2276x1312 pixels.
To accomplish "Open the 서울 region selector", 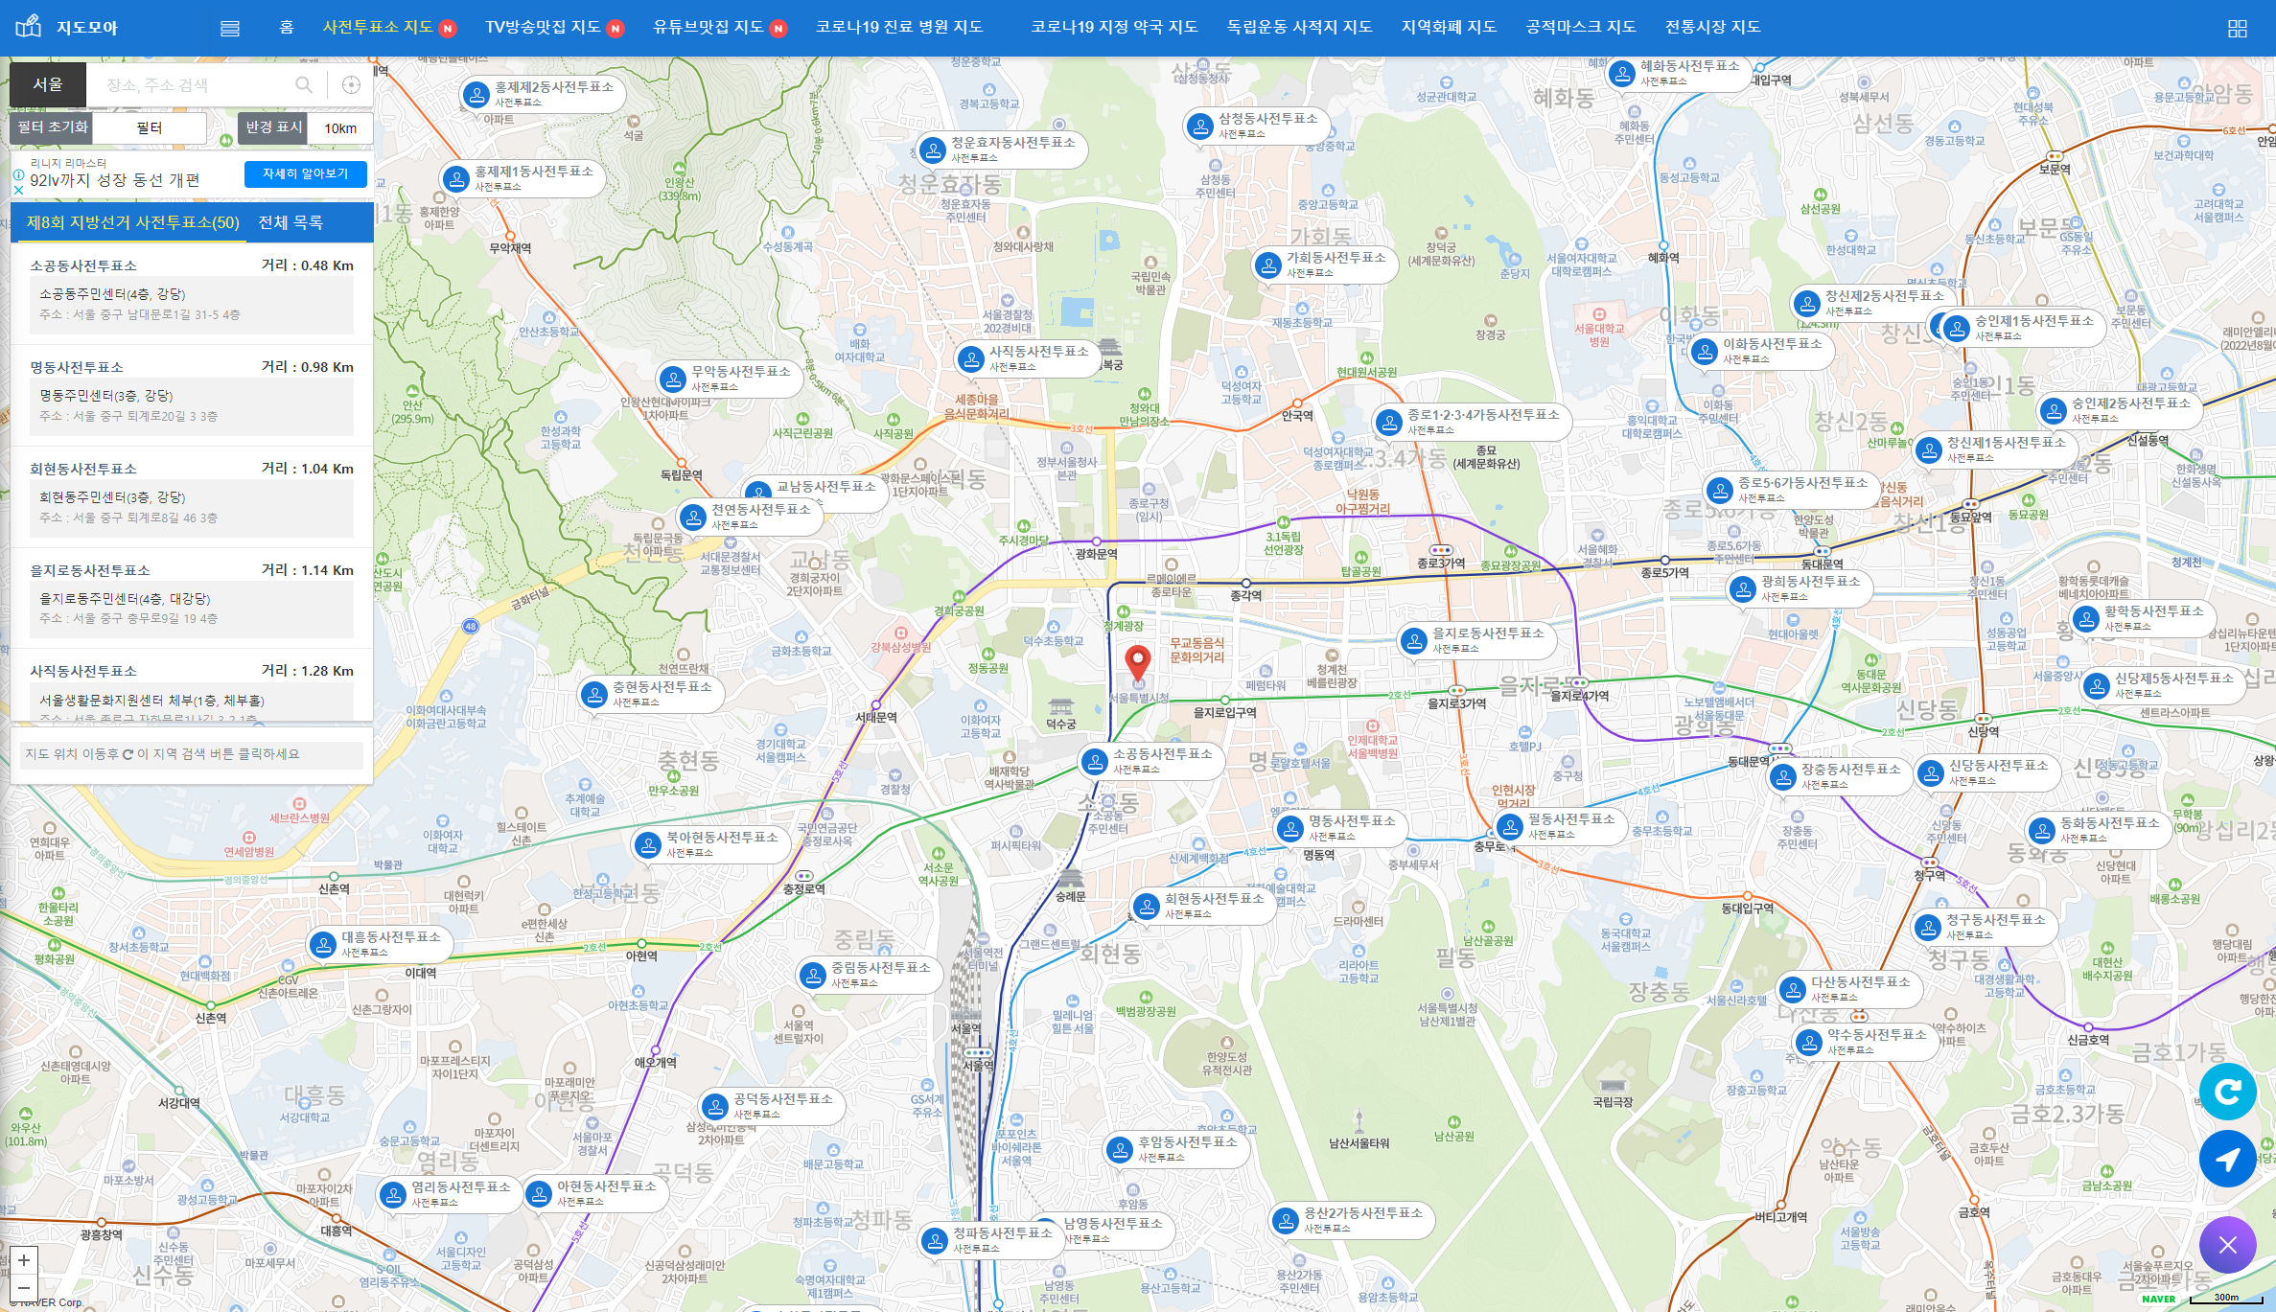I will pyautogui.click(x=48, y=84).
